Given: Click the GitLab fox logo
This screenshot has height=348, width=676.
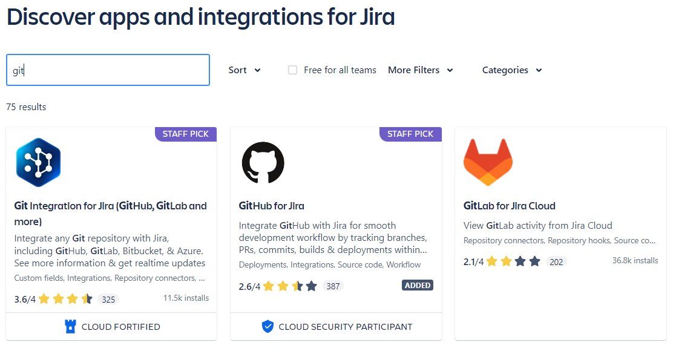Looking at the screenshot, I should 488,163.
